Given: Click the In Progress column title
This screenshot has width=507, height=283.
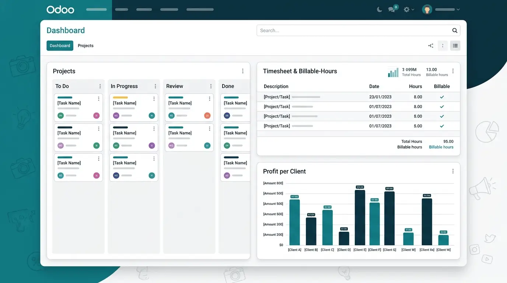Looking at the screenshot, I should tap(124, 86).
